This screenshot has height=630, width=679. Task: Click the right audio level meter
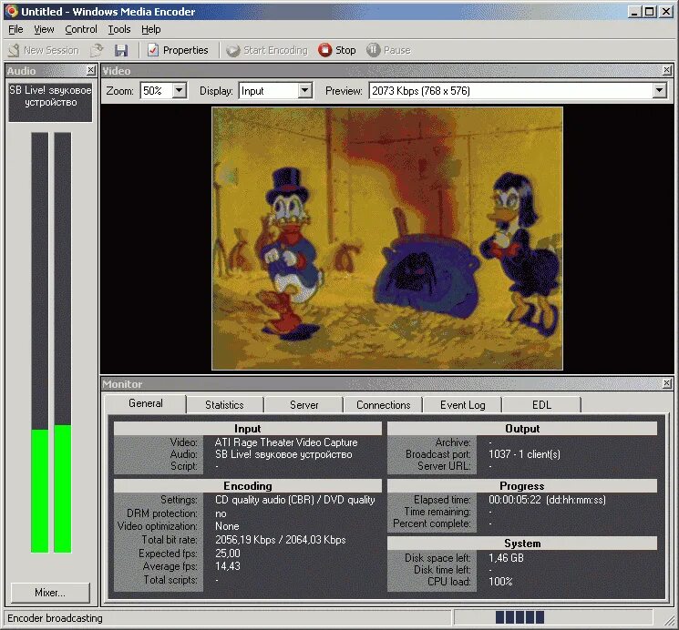pyautogui.click(x=62, y=342)
